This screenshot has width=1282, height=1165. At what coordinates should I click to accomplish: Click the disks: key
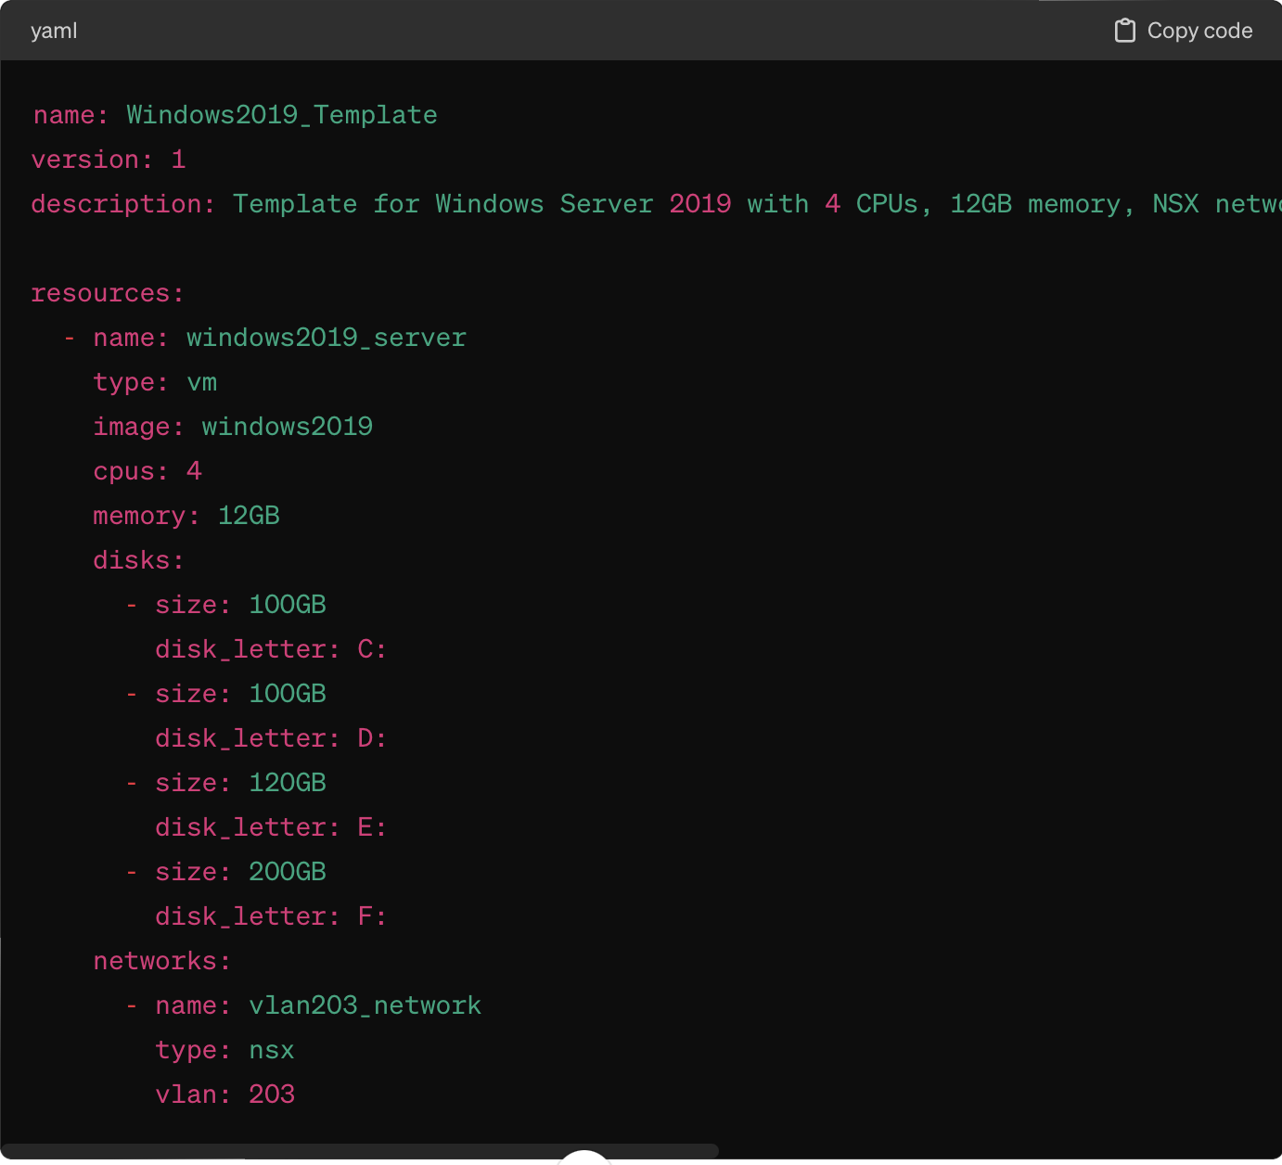click(138, 560)
